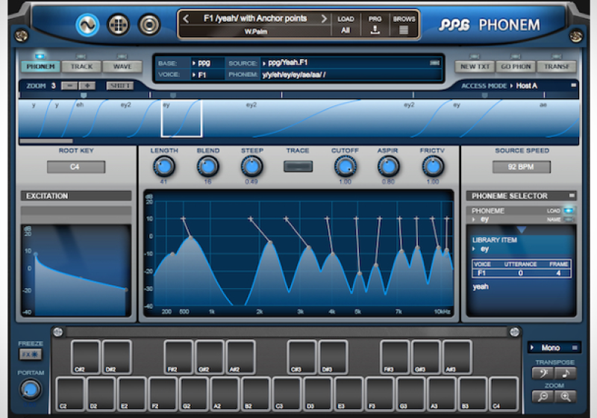Toggle the TRACE button
The width and height of the screenshot is (597, 418).
click(298, 166)
